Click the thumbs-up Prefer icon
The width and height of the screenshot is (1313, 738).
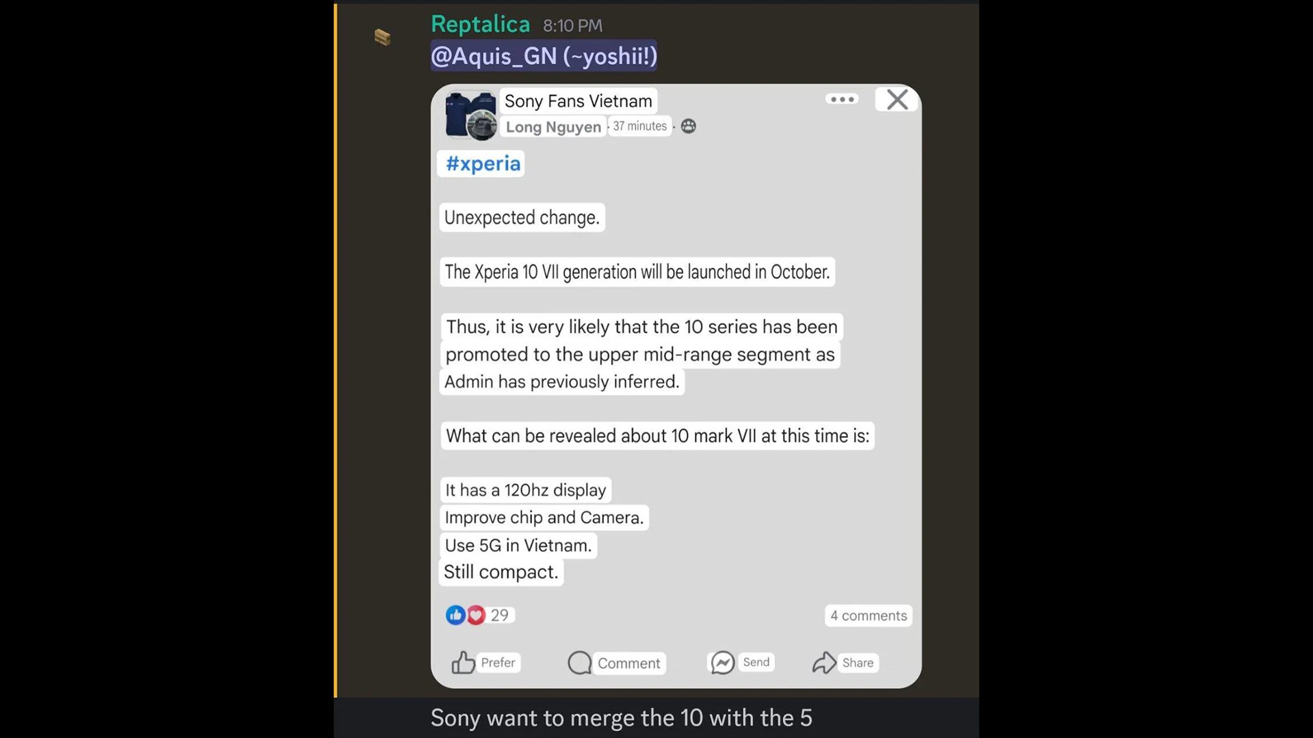(x=463, y=662)
